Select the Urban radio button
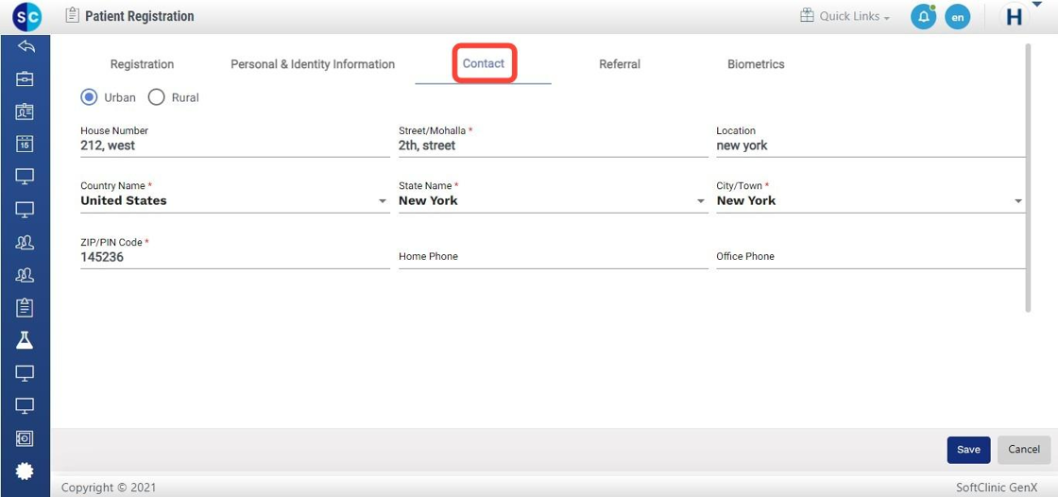 [89, 97]
